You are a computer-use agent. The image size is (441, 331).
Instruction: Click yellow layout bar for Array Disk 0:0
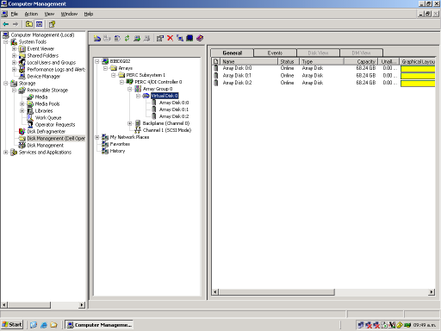(x=418, y=69)
